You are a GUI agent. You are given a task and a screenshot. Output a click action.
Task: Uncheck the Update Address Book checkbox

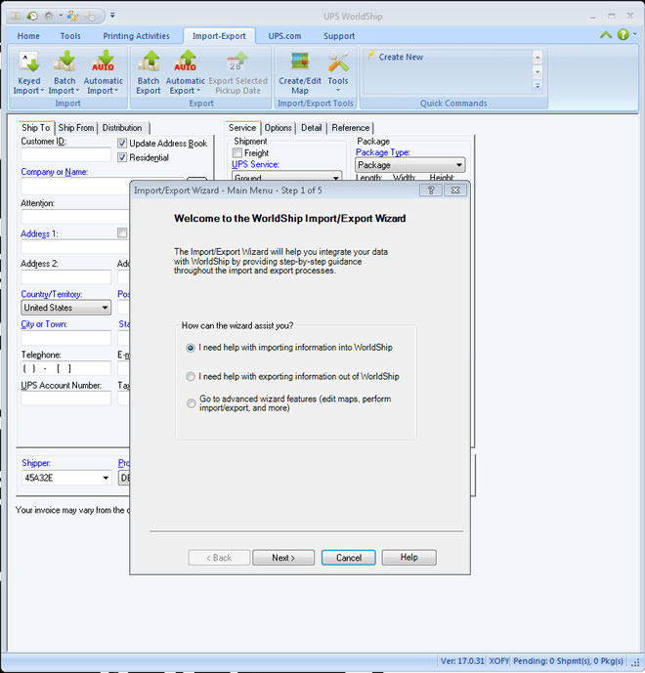(x=122, y=144)
